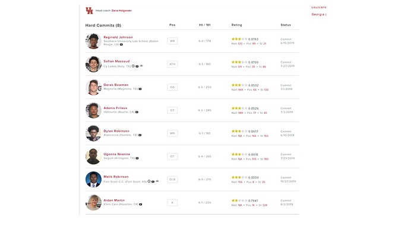This screenshot has width=410, height=230.
Task: Open head coach Dana Holgorsen link
Action: [122, 11]
